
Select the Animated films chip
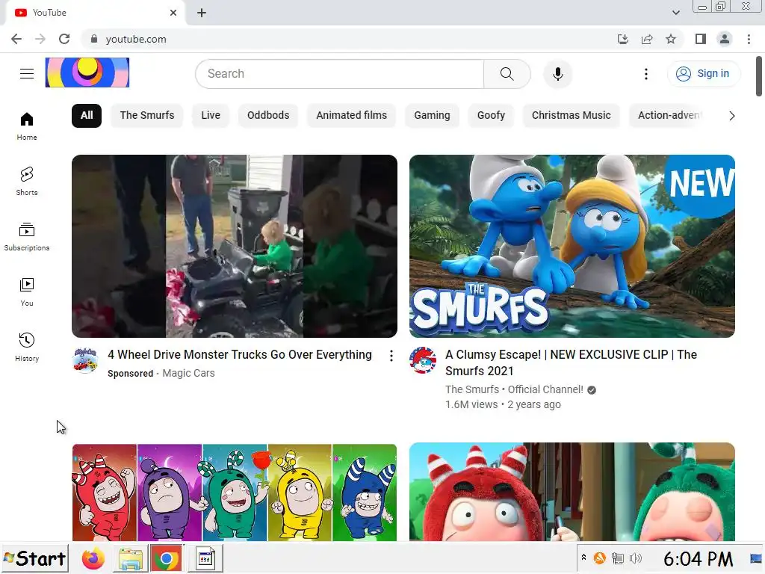pyautogui.click(x=351, y=116)
